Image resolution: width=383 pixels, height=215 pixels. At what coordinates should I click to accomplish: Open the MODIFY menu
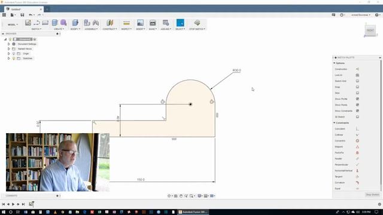pos(75,29)
